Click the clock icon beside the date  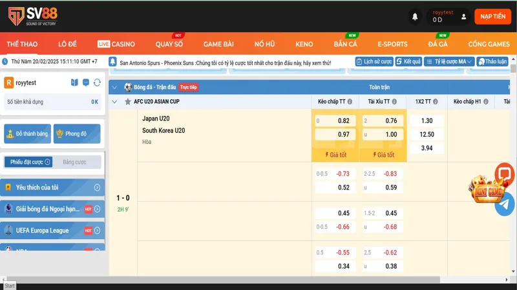pos(5,61)
